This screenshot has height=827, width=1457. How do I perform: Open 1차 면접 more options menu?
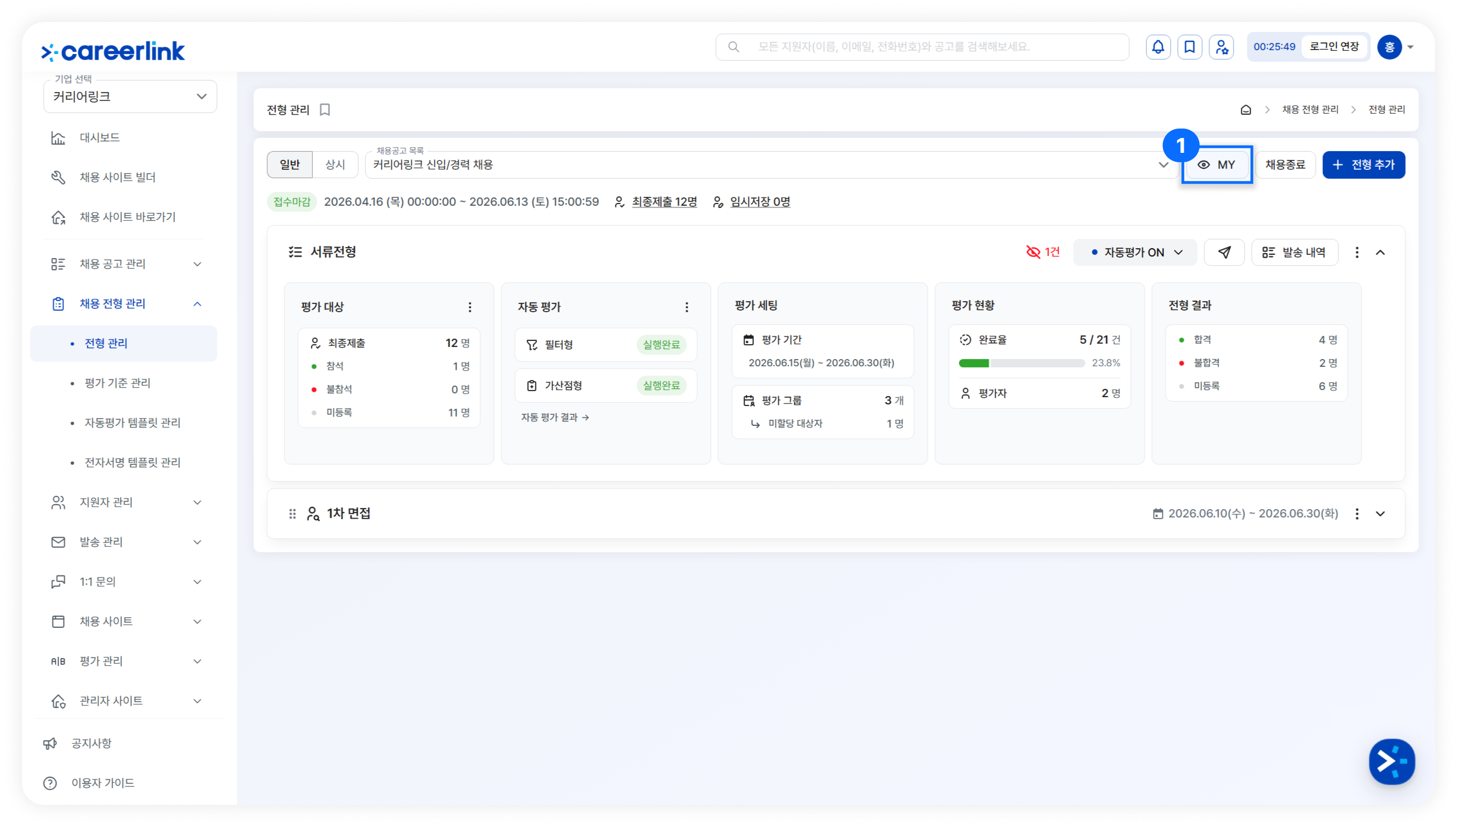(1357, 514)
